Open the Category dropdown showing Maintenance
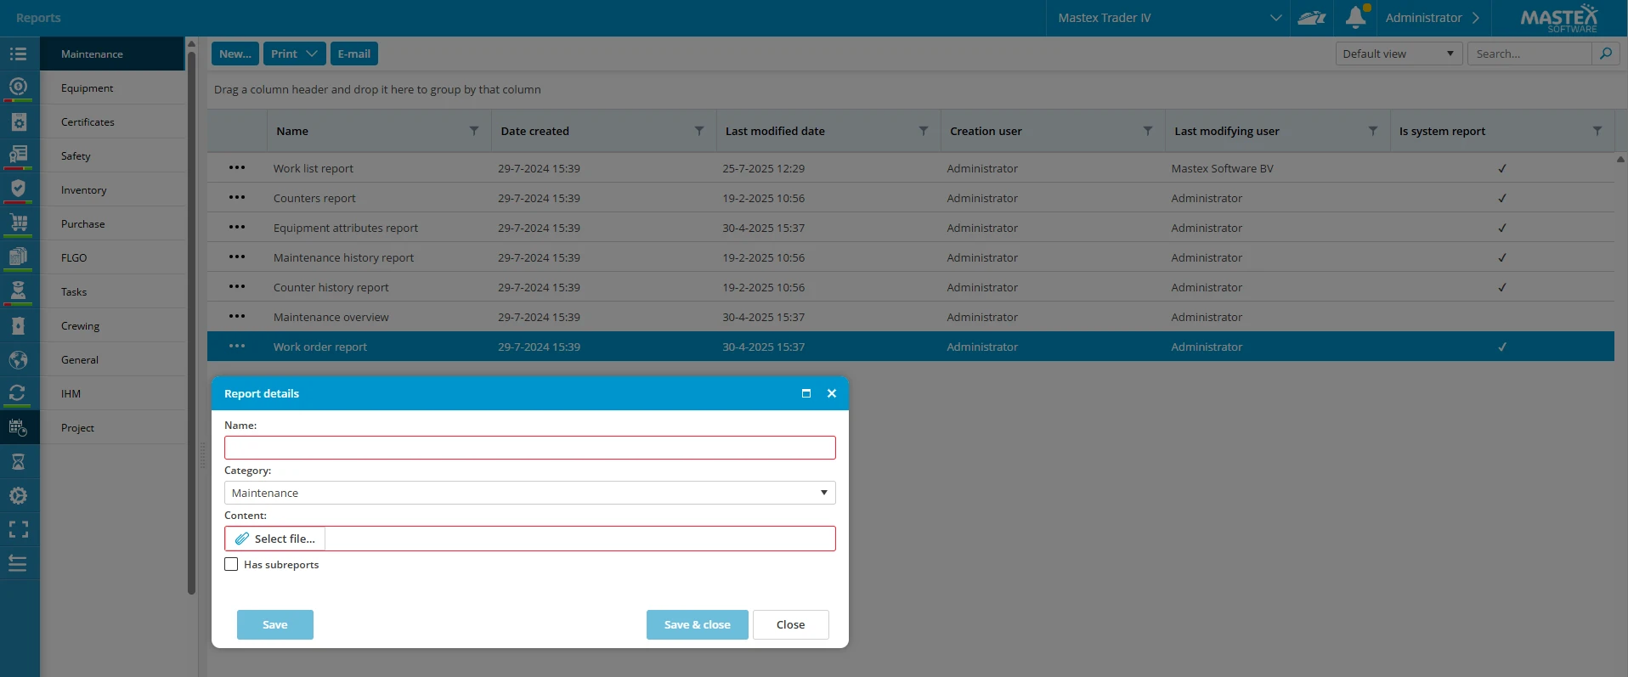 pos(529,493)
